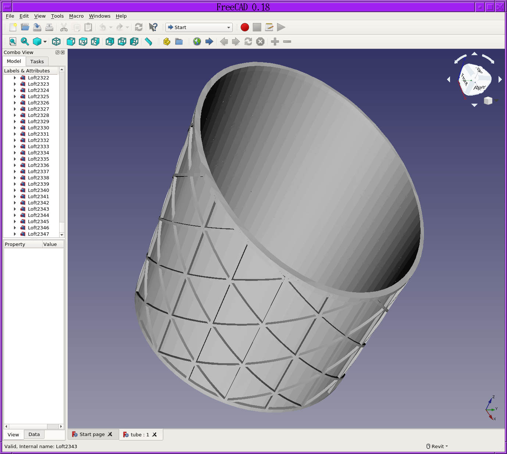Switch to the isometric view icon
Viewport: 507px width, 454px height.
[x=56, y=42]
